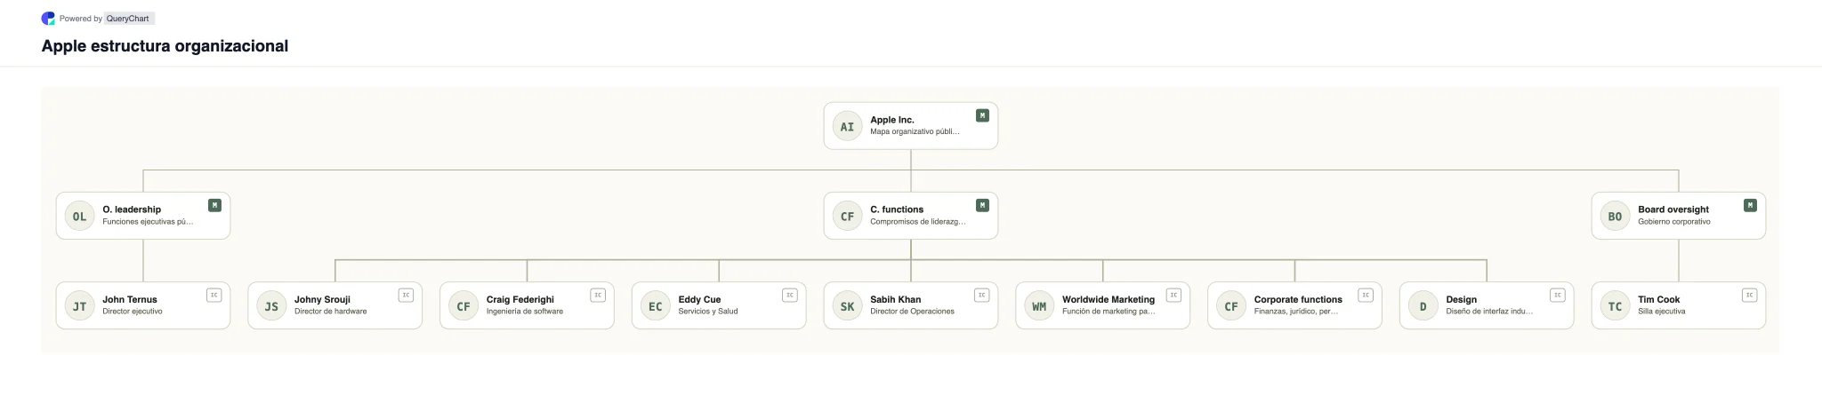Image resolution: width=1822 pixels, height=395 pixels.
Task: Click the IC badge on Tim Cook card
Action: coord(1750,295)
